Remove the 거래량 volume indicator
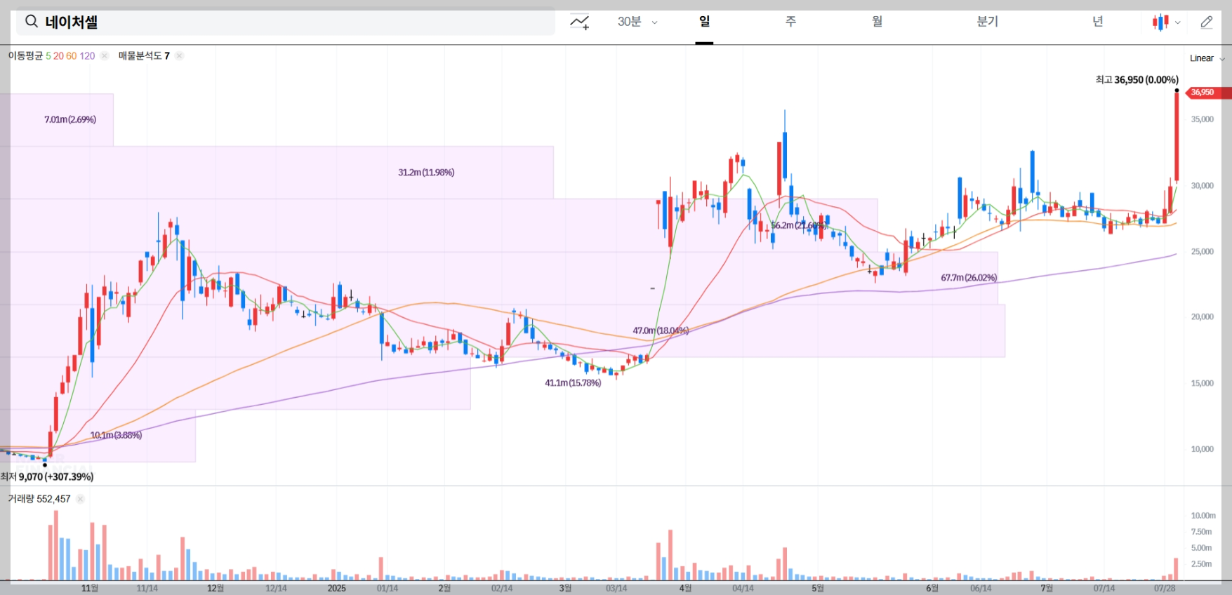The height and width of the screenshot is (595, 1232). tap(80, 499)
